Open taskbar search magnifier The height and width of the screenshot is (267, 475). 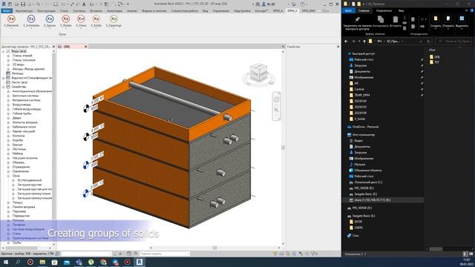(x=18, y=262)
